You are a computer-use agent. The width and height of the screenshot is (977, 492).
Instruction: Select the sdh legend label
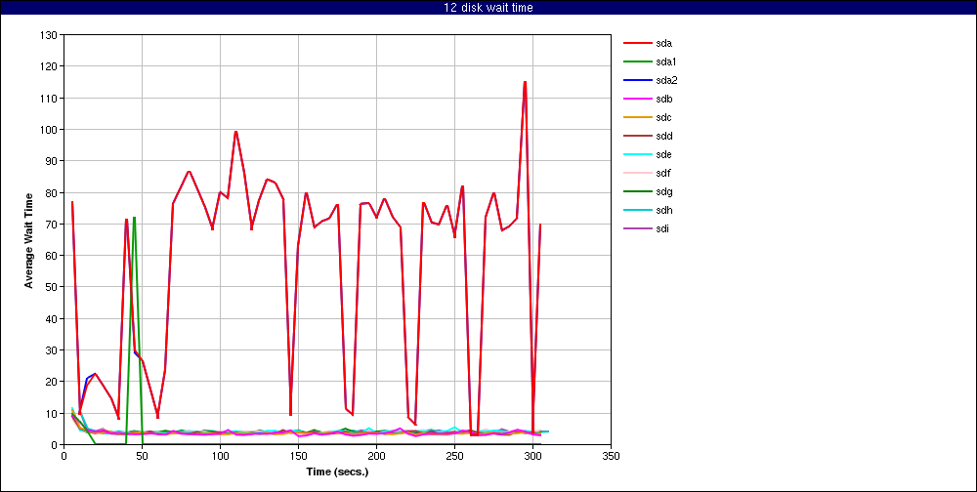pos(663,210)
